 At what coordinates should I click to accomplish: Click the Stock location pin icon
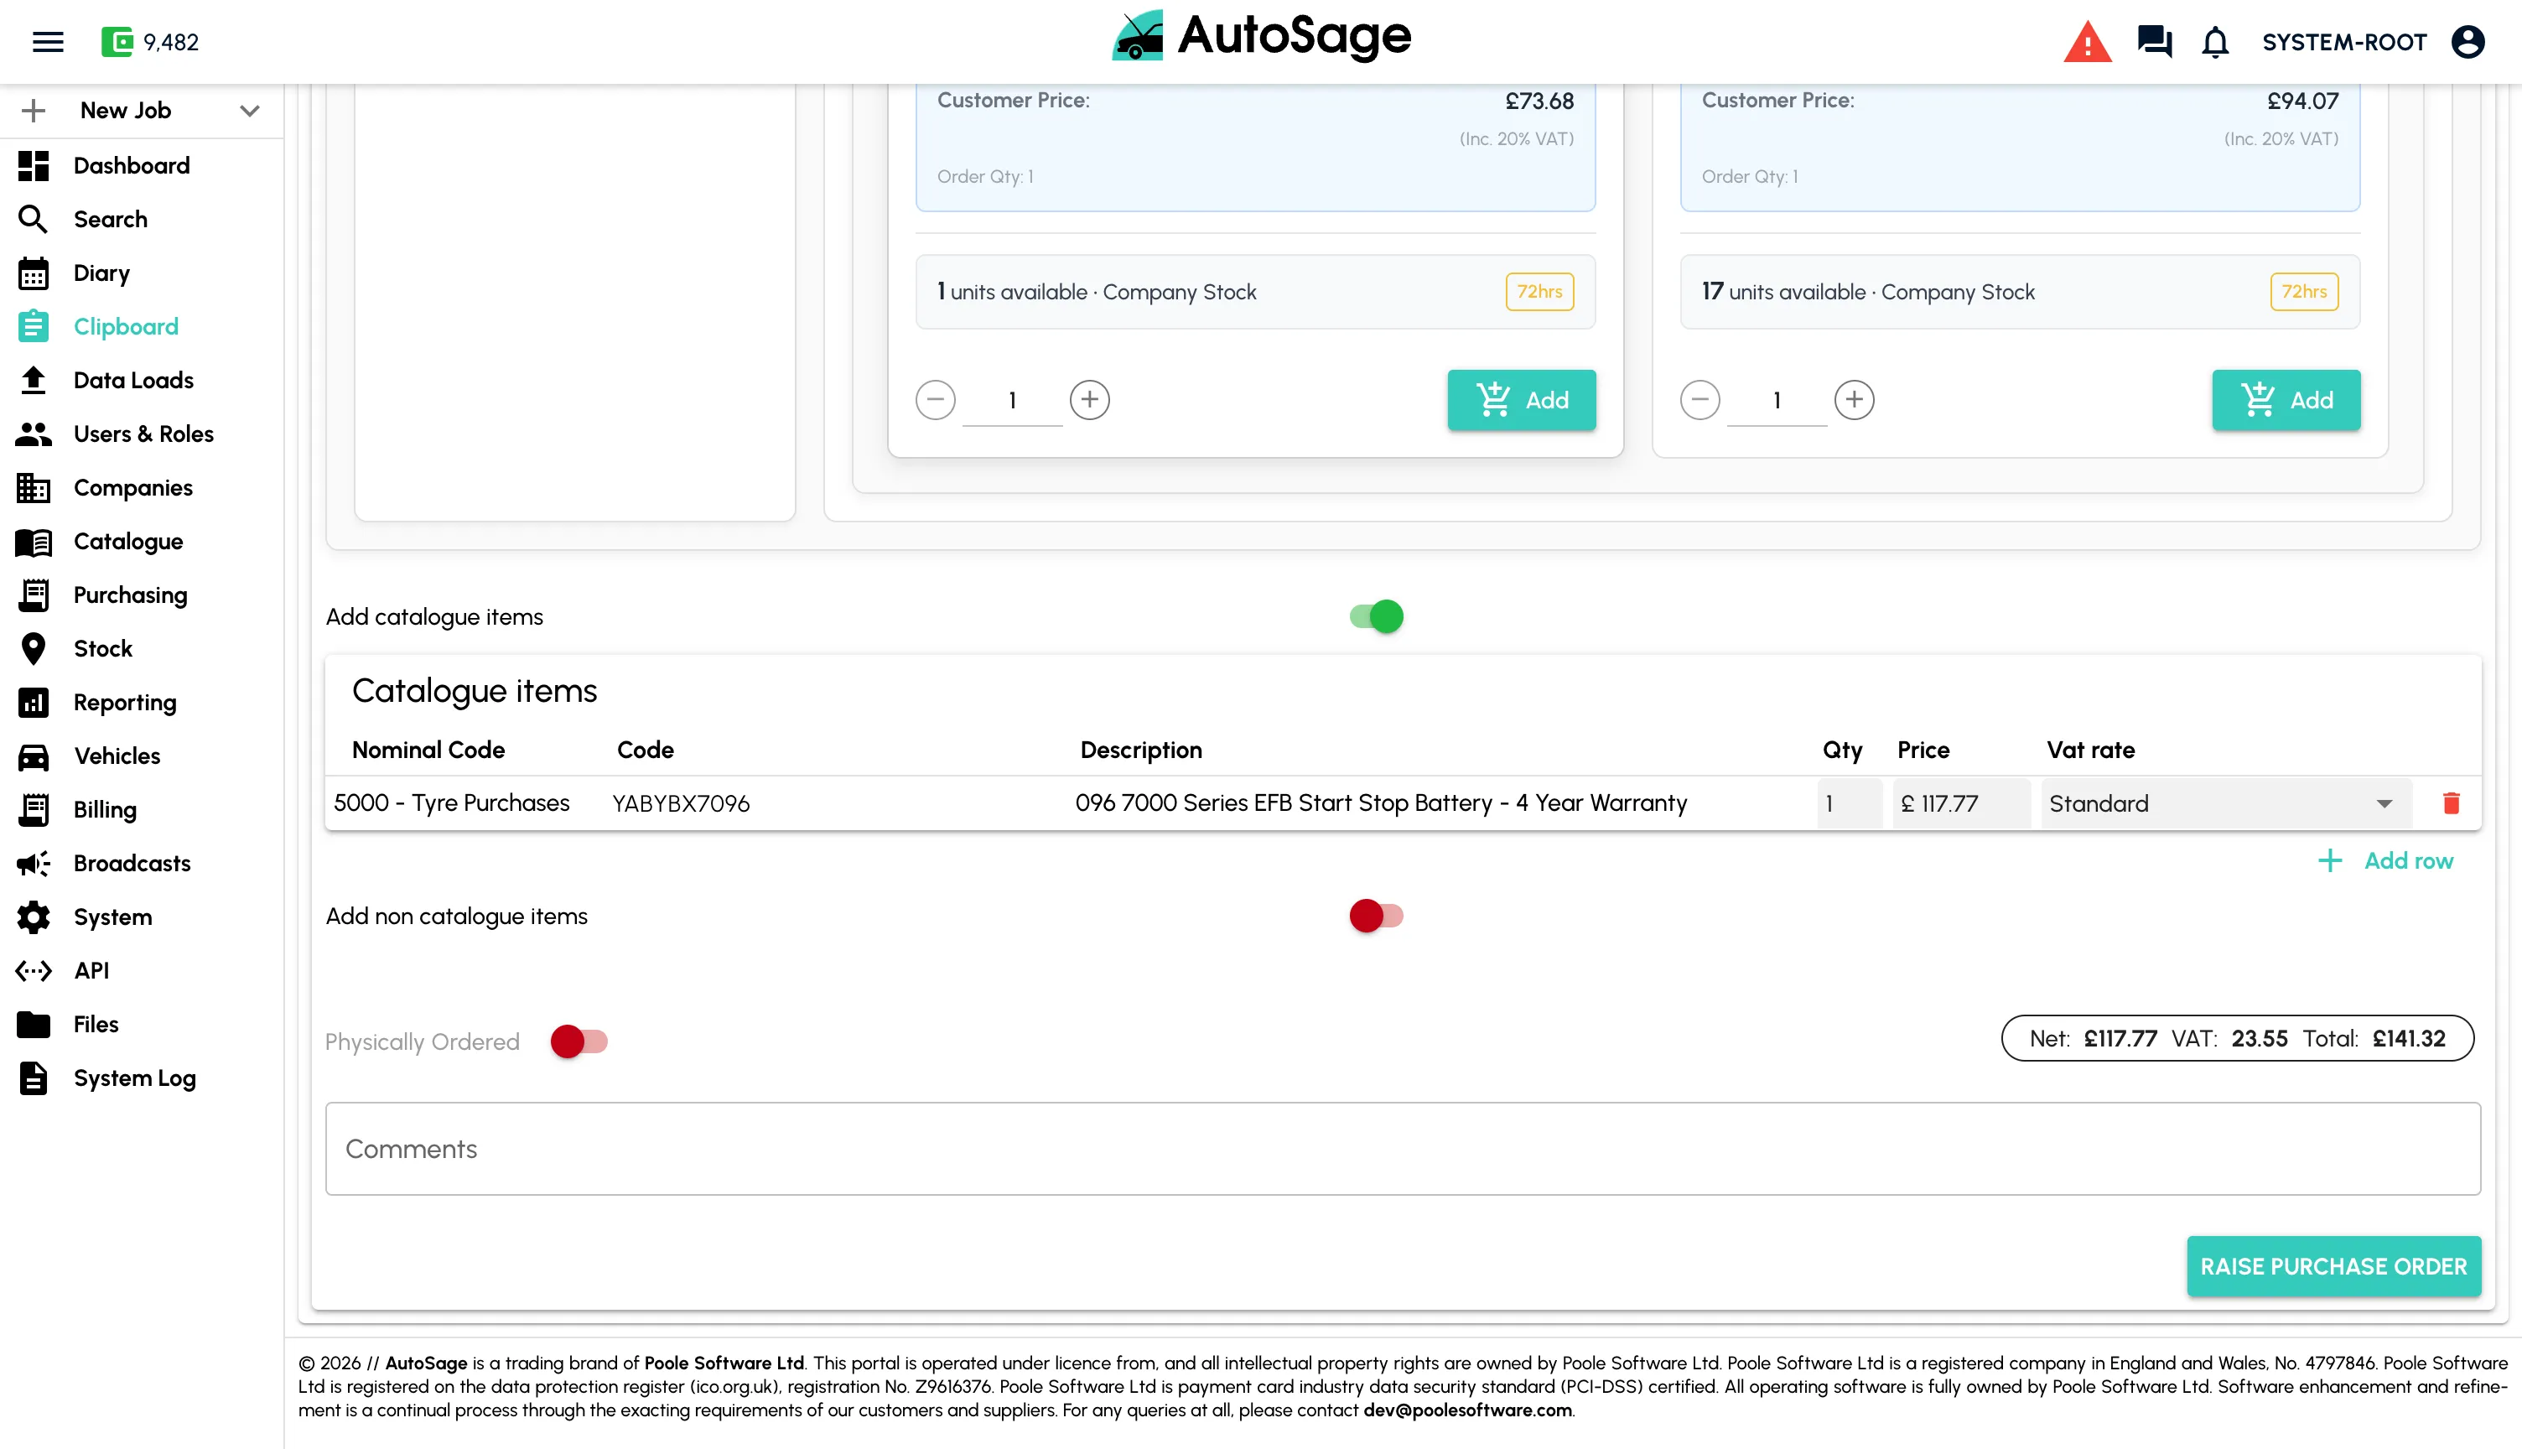tap(33, 649)
